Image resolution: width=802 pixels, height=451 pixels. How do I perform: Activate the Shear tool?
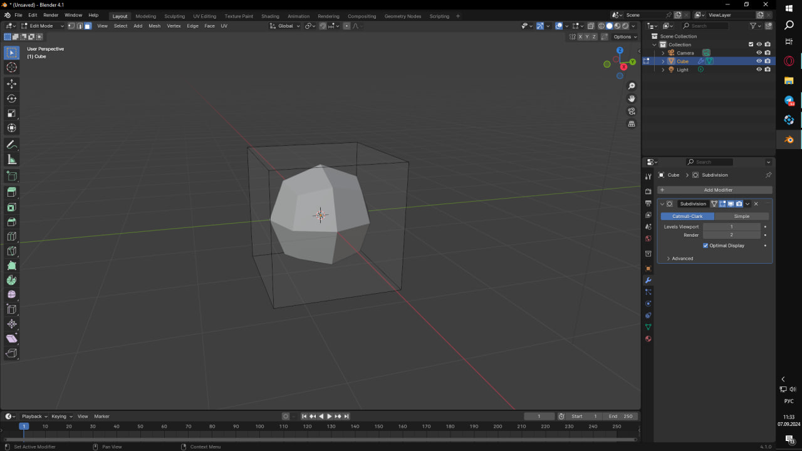[12, 338]
